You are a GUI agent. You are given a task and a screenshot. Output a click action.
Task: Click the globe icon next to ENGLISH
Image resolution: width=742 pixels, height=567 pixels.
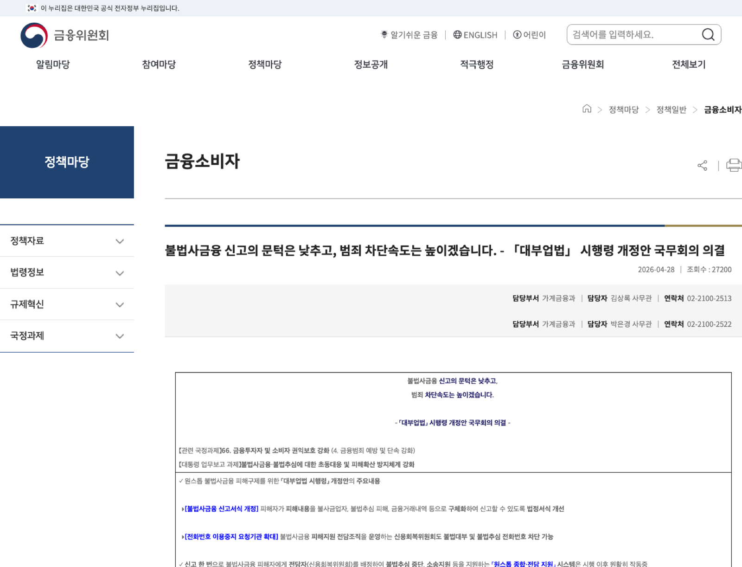pos(457,35)
